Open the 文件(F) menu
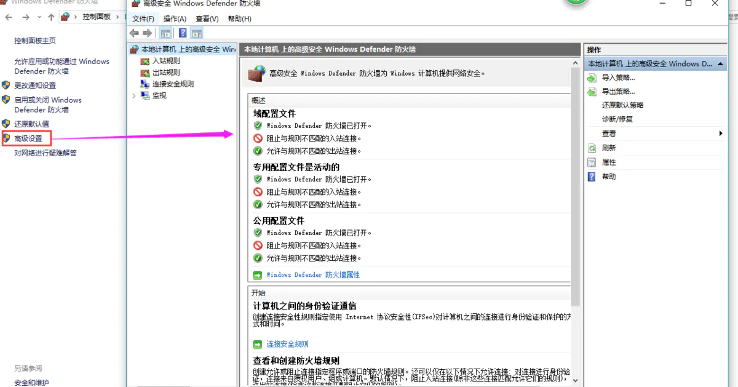 coord(143,19)
